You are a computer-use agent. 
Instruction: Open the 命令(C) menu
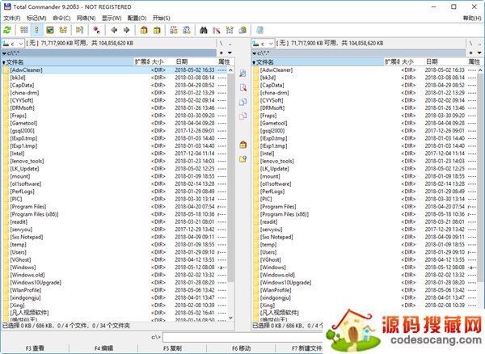point(61,19)
